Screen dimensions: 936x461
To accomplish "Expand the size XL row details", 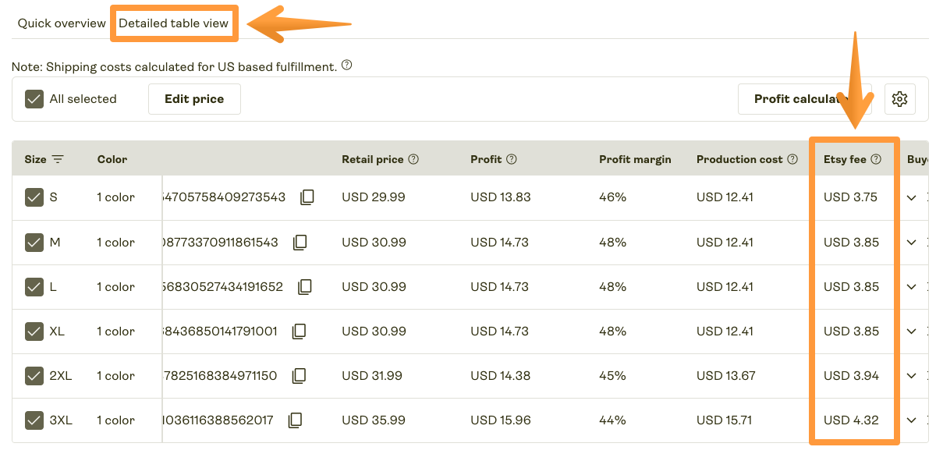I will (x=911, y=331).
